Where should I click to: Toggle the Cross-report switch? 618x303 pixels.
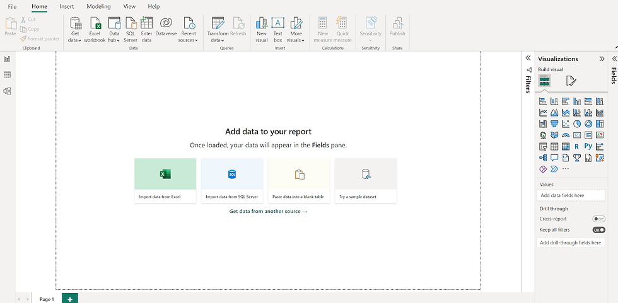(598, 219)
